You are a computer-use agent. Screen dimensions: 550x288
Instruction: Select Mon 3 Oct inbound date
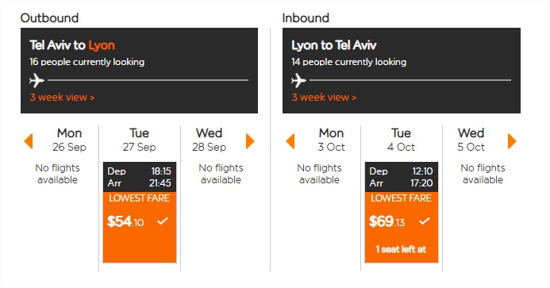click(x=331, y=140)
